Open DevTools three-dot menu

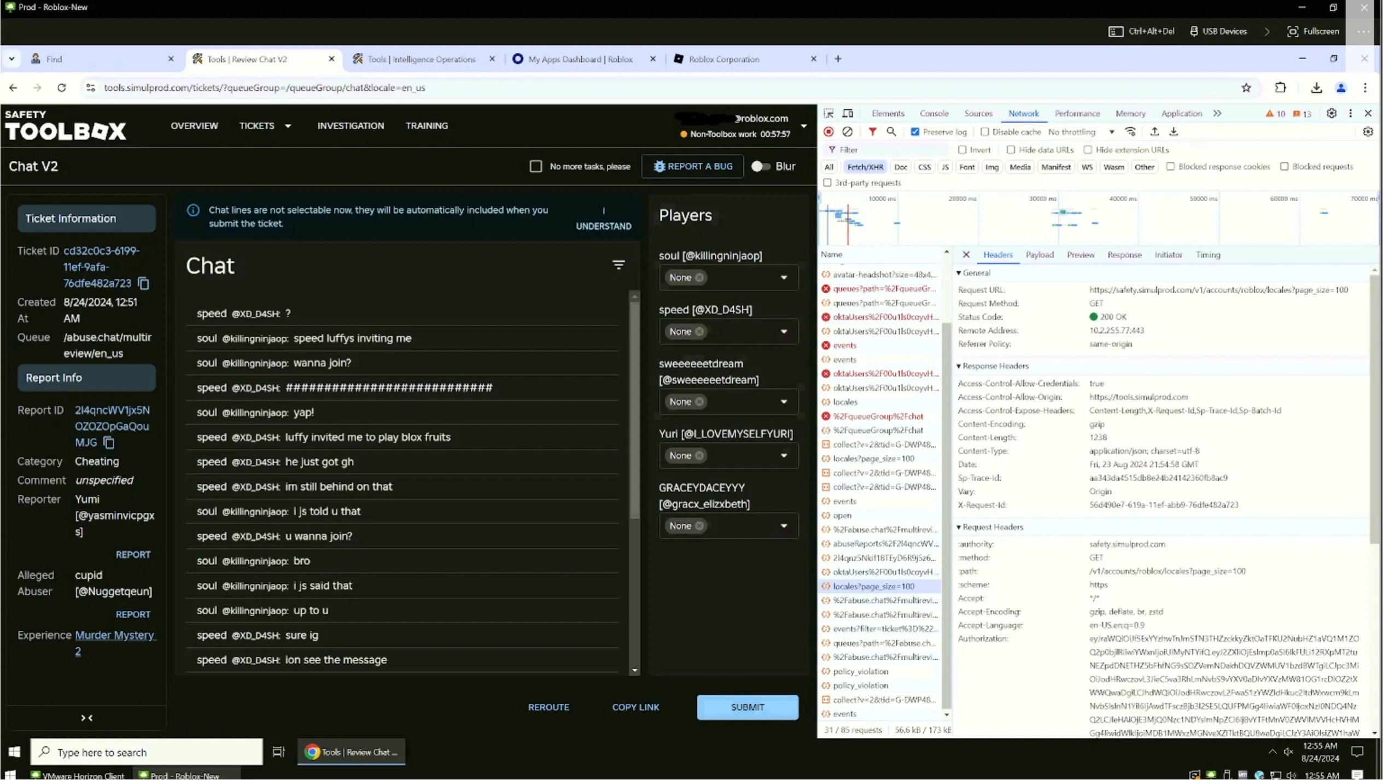click(1350, 113)
